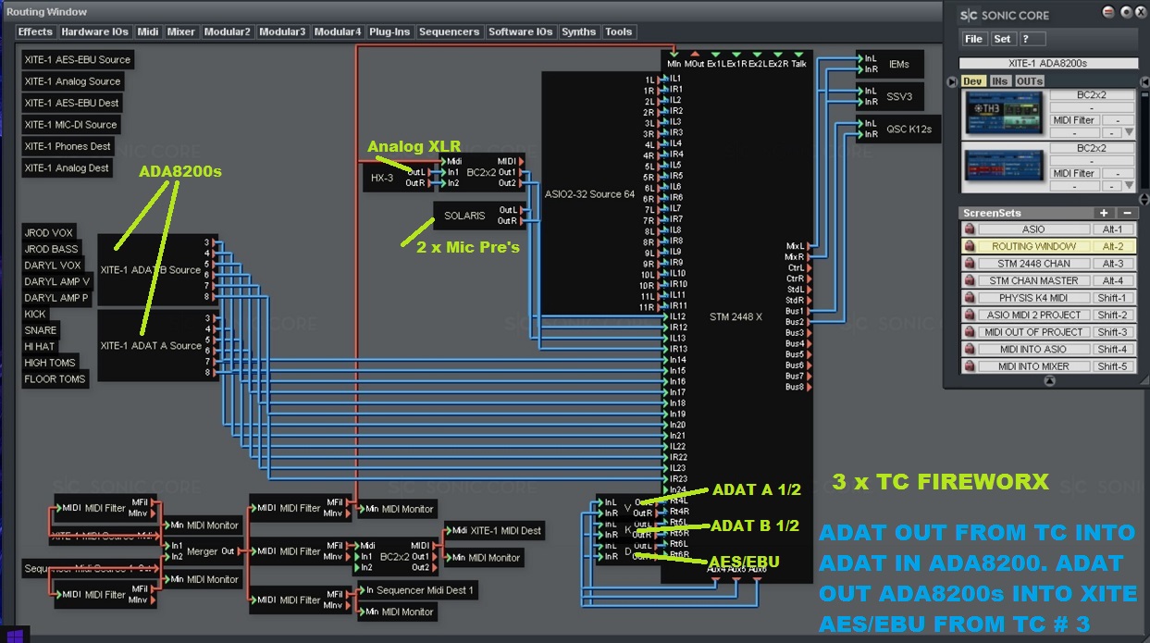Load the MIDI OUT OF PROJECT screenset
1150x643 pixels.
[1033, 332]
